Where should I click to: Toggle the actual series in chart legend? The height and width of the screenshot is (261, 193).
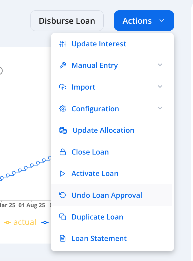(x=21, y=222)
